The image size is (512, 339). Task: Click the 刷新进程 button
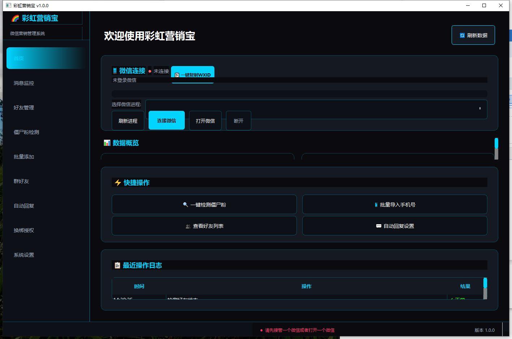click(x=128, y=121)
